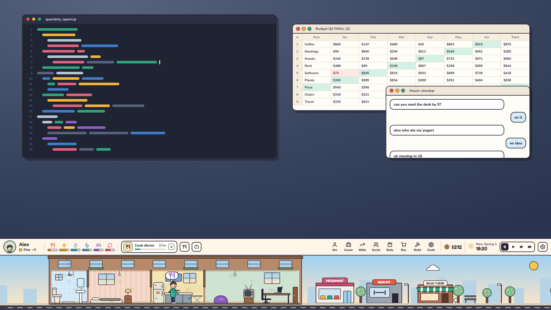Open the Sim panel
This screenshot has width=551, height=310.
click(x=335, y=247)
